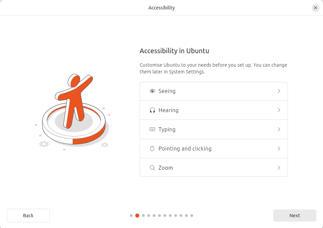Click the headphones icon beside Hearing
323x228 pixels.
152,110
